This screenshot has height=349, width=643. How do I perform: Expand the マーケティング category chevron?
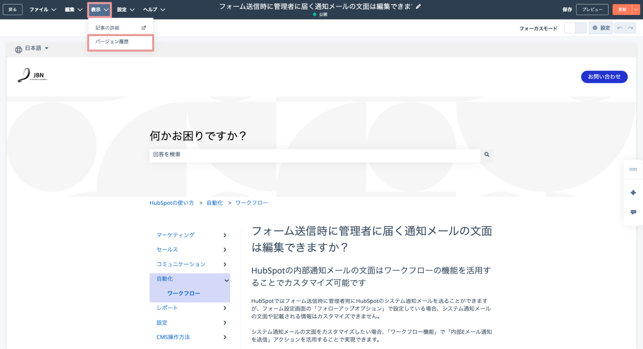click(x=225, y=235)
